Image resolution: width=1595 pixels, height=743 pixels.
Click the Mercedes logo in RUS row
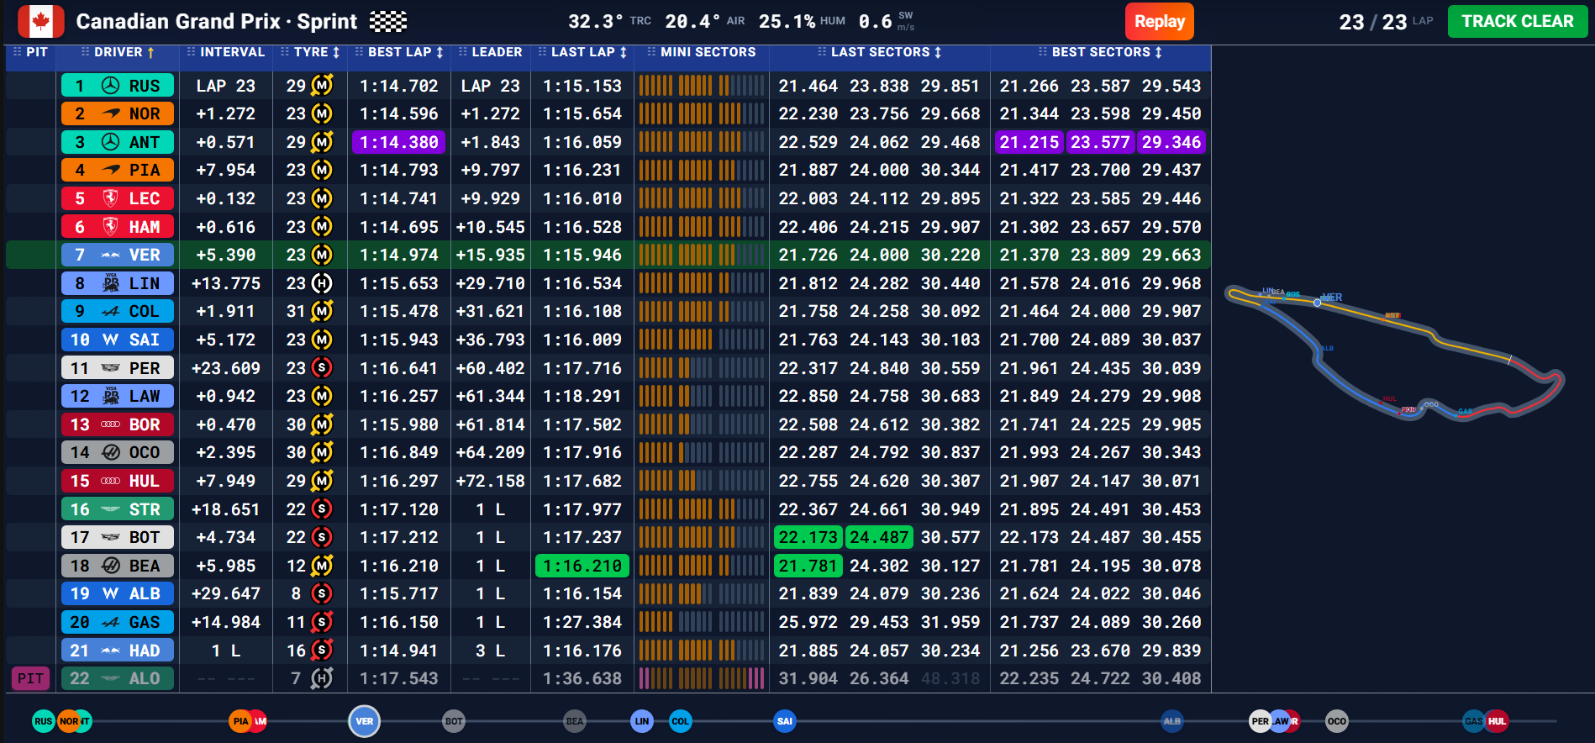coord(110,86)
